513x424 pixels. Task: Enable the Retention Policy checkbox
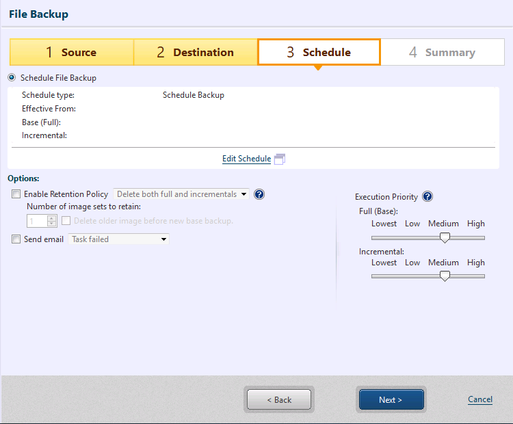[16, 194]
